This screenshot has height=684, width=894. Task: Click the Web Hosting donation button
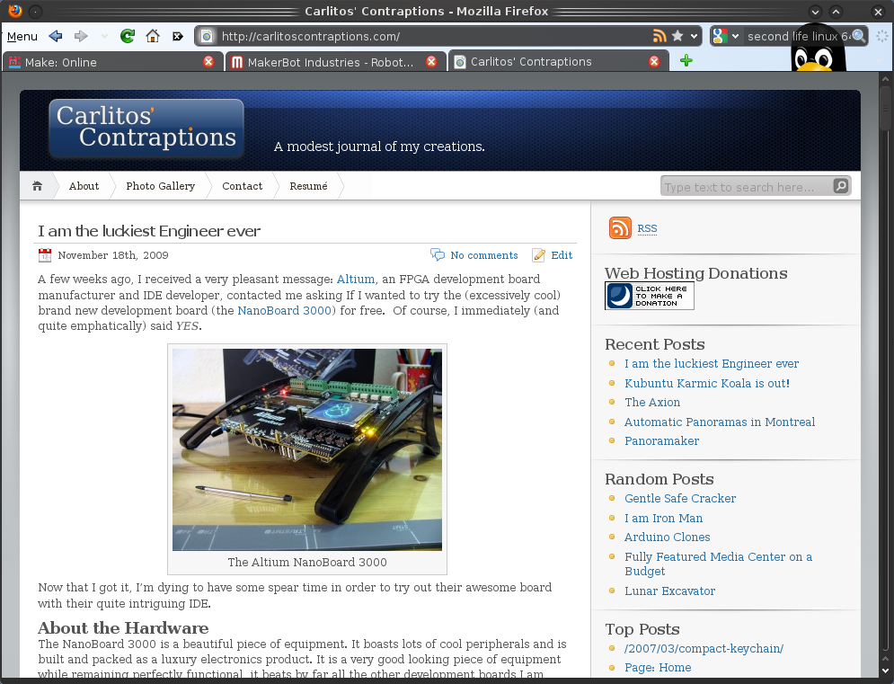[649, 296]
